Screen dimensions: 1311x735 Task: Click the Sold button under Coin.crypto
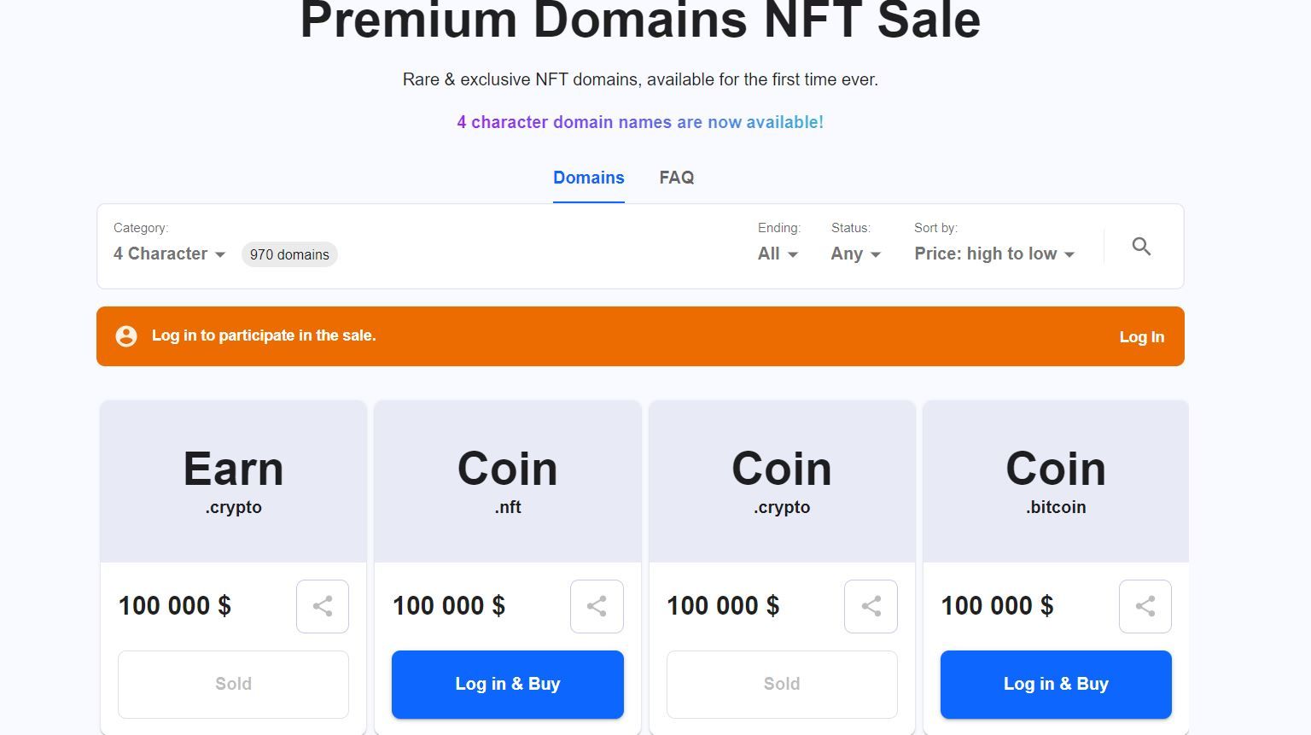[781, 684]
